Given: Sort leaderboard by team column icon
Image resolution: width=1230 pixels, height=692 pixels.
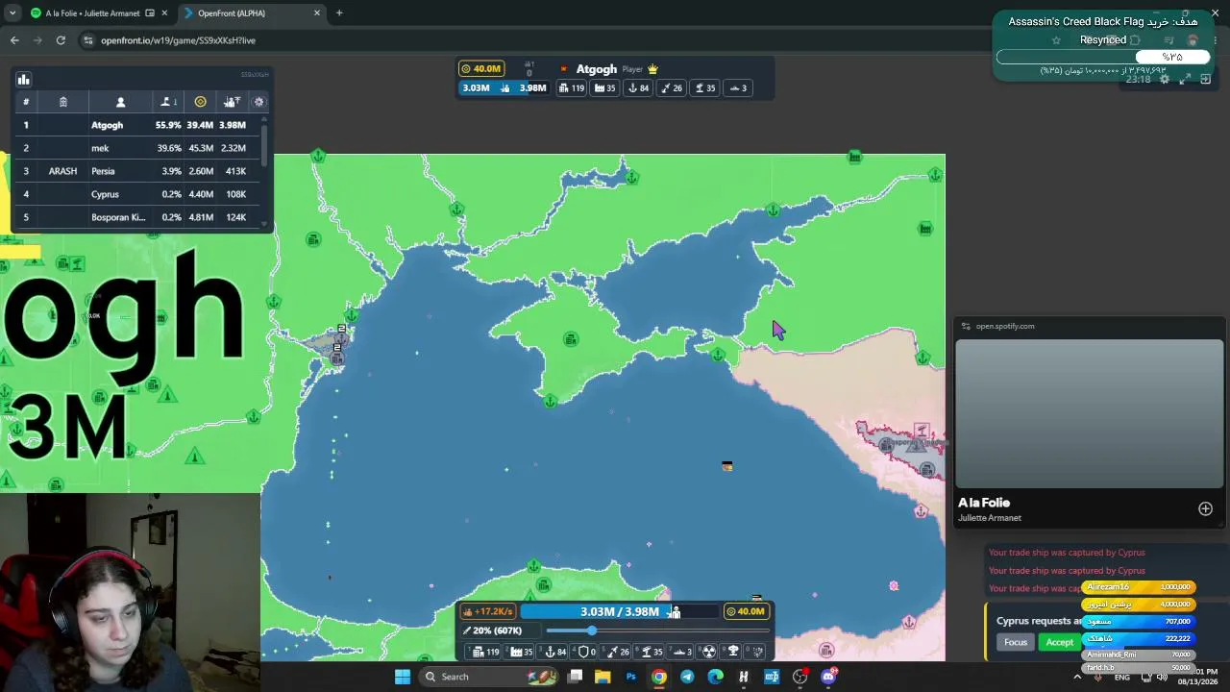Looking at the screenshot, I should click(63, 102).
